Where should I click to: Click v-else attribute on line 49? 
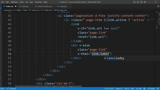[x=84, y=45]
